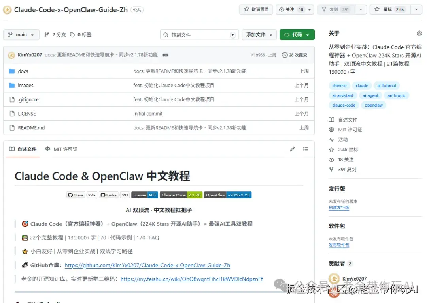
Task: Open MIT 许可证 link in About sidebar
Action: (x=345, y=130)
